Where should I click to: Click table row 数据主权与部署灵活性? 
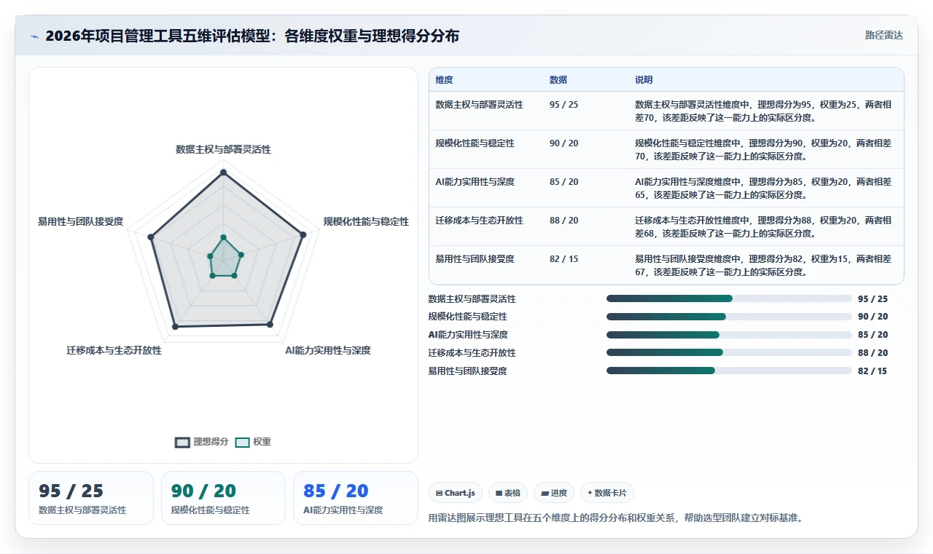666,111
